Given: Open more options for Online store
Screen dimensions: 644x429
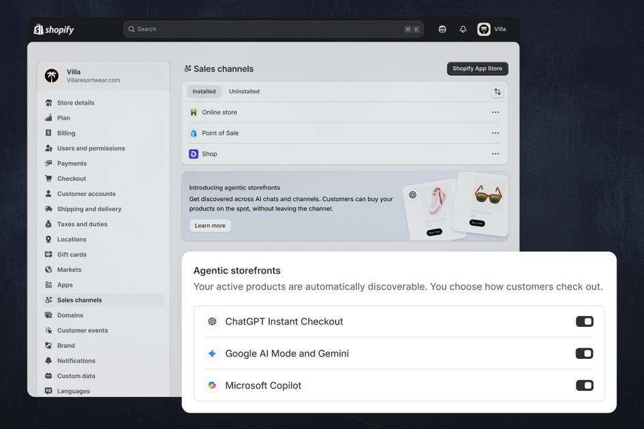Looking at the screenshot, I should click(495, 112).
